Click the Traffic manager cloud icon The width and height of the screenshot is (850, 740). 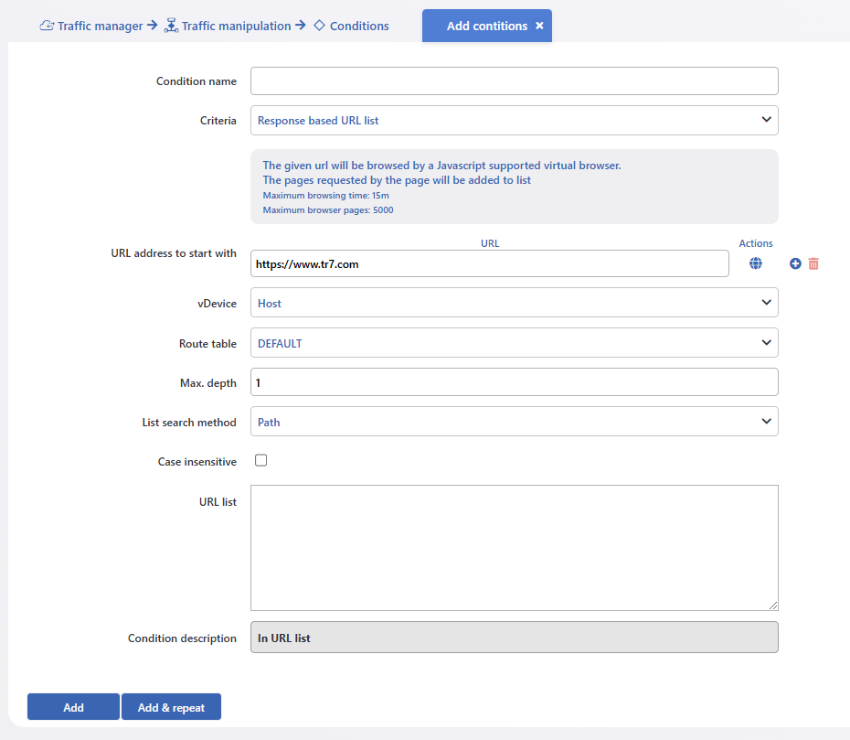[x=47, y=26]
